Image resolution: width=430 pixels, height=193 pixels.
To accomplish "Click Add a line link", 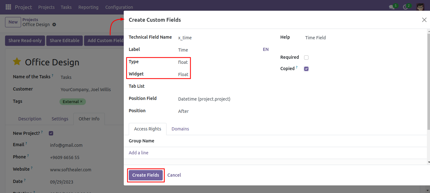I will tap(139, 153).
